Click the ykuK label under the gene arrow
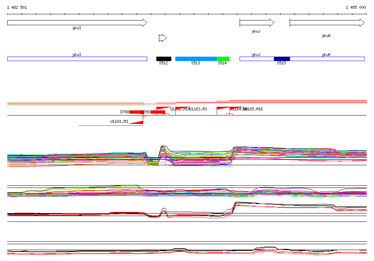The height and width of the screenshot is (261, 374). coord(326,35)
